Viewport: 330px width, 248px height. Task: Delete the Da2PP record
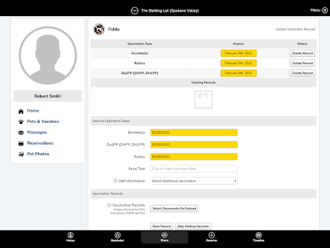tap(302, 73)
